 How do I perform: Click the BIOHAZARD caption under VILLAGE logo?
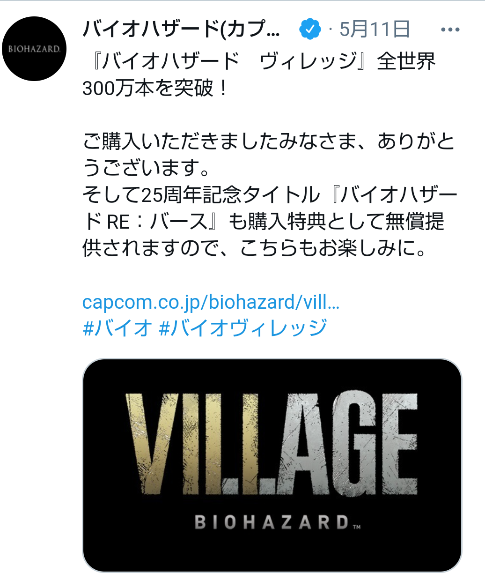pos(272,522)
